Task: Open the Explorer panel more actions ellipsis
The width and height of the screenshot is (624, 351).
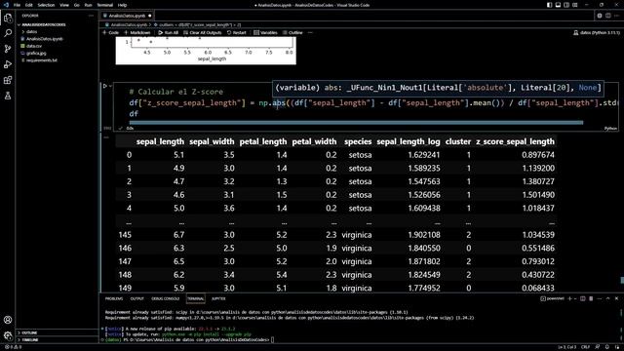Action: point(91,16)
